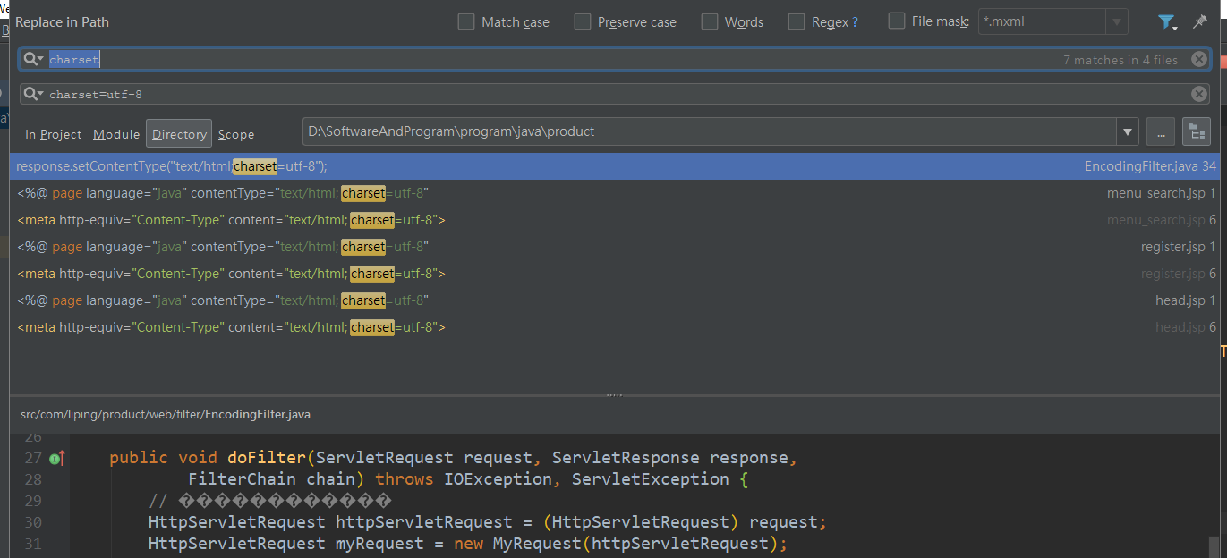Clear the replace text field
Screen dimensions: 1227x558
coord(1199,94)
